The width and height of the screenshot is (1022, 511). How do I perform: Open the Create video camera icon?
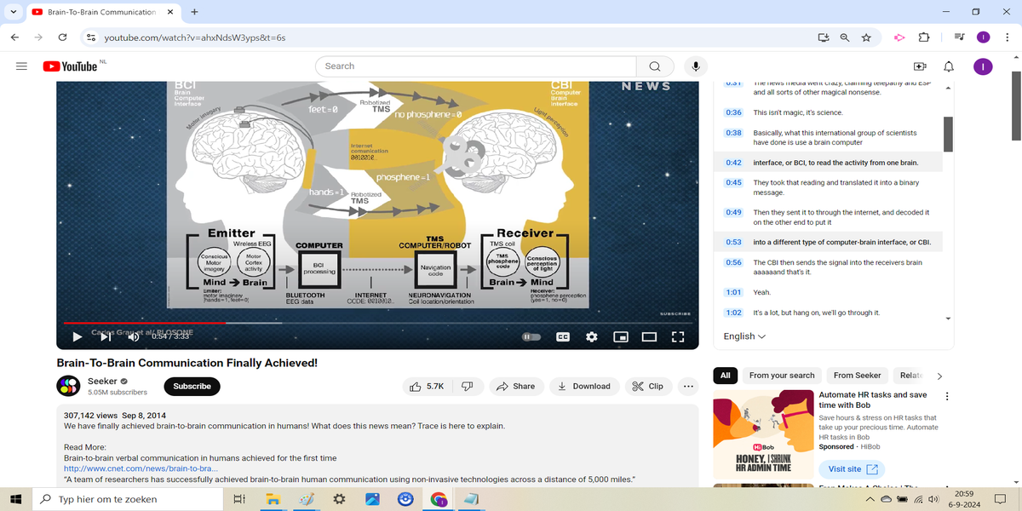[920, 66]
